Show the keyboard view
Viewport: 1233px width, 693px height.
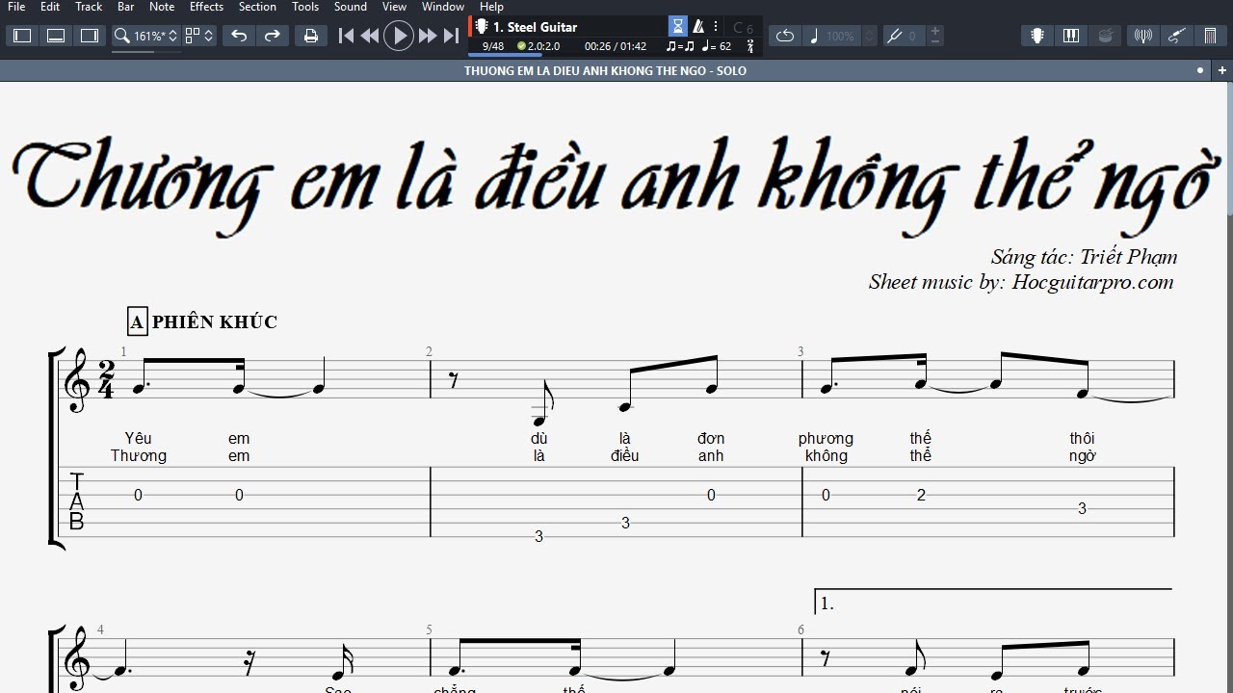(x=1071, y=36)
